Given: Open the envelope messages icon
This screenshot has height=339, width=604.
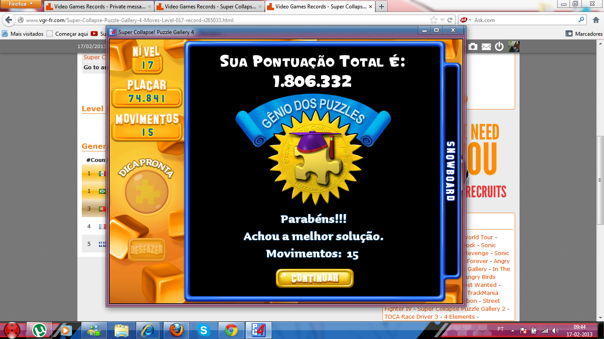Looking at the screenshot, I should (486, 46).
